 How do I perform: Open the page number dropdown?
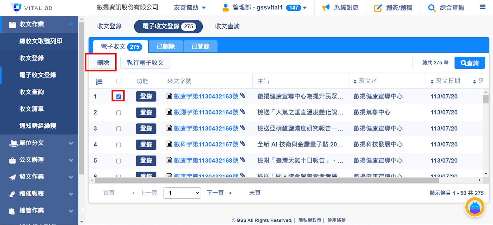pyautogui.click(x=182, y=193)
